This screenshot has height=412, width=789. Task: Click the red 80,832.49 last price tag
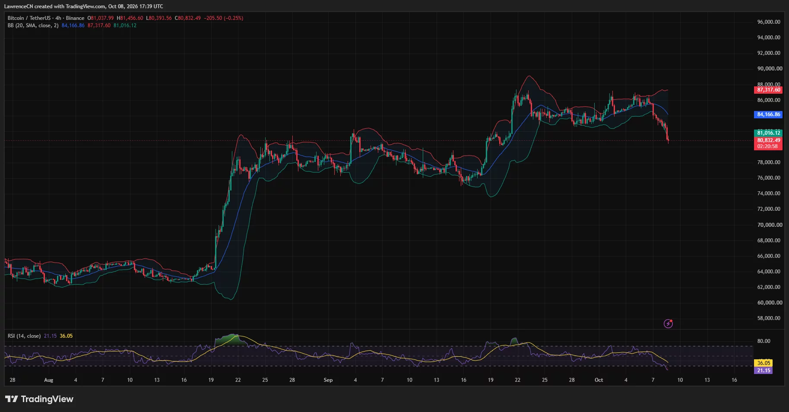pyautogui.click(x=769, y=140)
